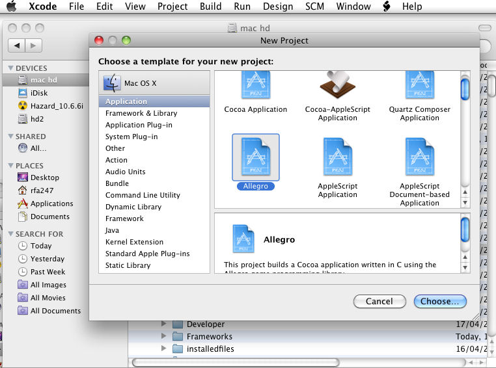Open the Edit menu
The width and height of the screenshot is (496, 368).
click(104, 6)
